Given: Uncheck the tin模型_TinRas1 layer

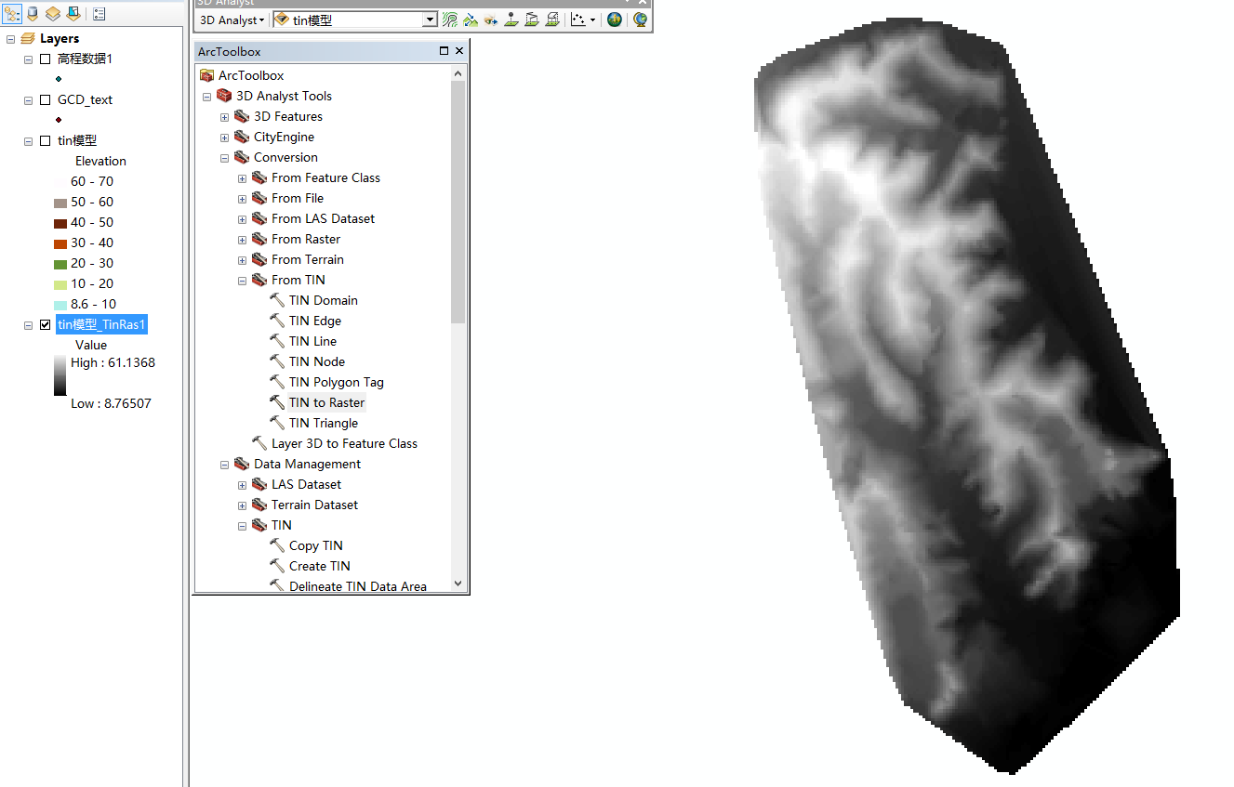Looking at the screenshot, I should point(45,324).
